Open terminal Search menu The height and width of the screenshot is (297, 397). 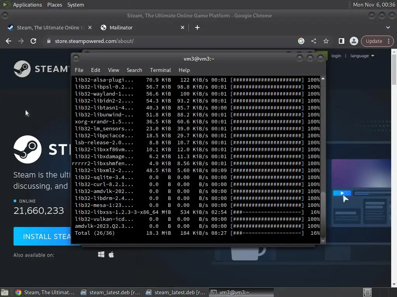[x=134, y=70]
